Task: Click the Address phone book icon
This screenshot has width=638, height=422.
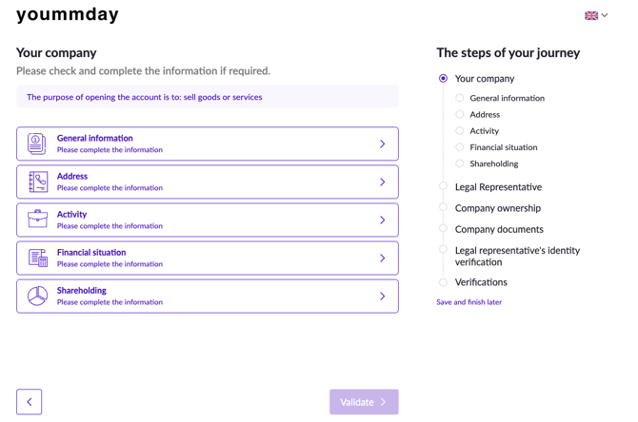Action: (x=38, y=182)
